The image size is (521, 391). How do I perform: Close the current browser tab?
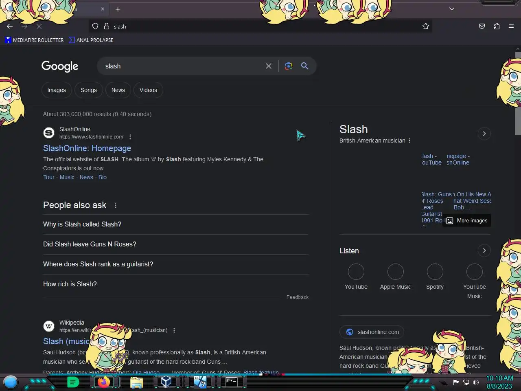click(103, 9)
